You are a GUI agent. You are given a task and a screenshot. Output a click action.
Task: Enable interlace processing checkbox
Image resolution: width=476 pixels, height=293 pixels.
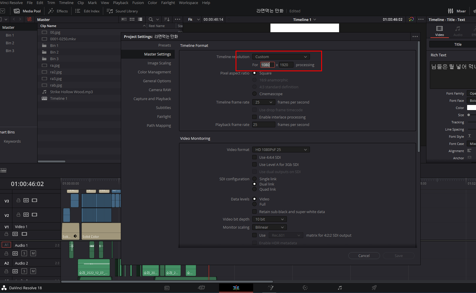(254, 117)
